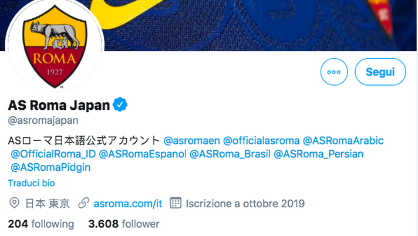Open the @ASRomaPidgin mention link
This screenshot has height=236, width=418.
coord(50,167)
